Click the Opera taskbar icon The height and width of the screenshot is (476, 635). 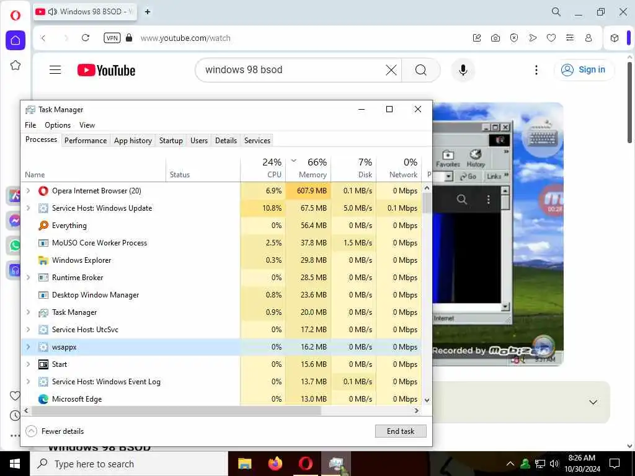click(306, 464)
